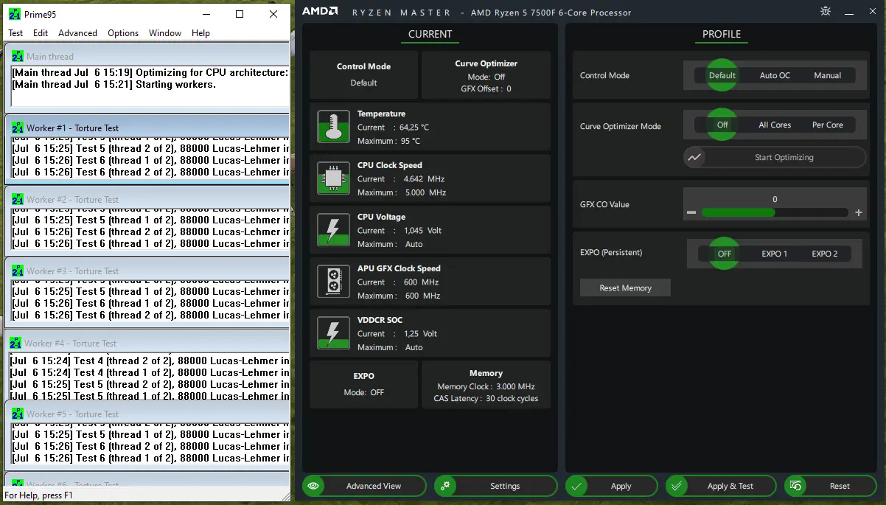Click the Apply checkmark icon
Image resolution: width=886 pixels, height=505 pixels.
point(577,486)
